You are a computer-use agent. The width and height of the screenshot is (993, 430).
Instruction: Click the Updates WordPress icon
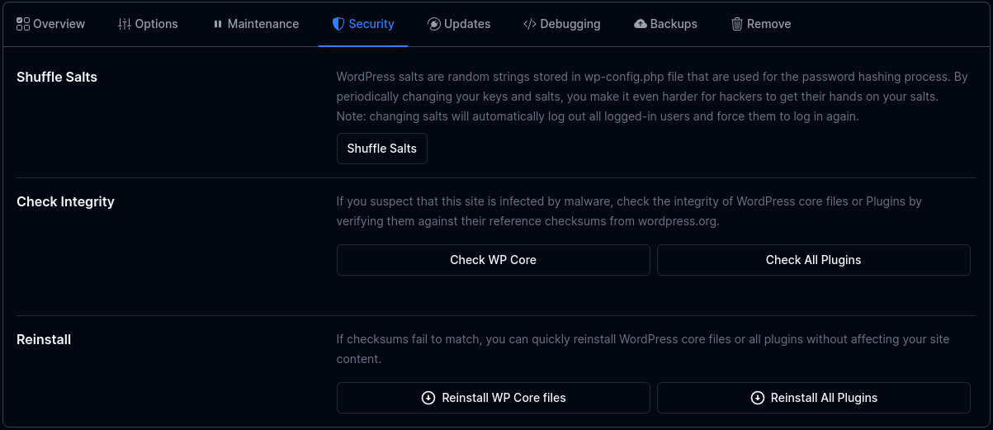434,24
